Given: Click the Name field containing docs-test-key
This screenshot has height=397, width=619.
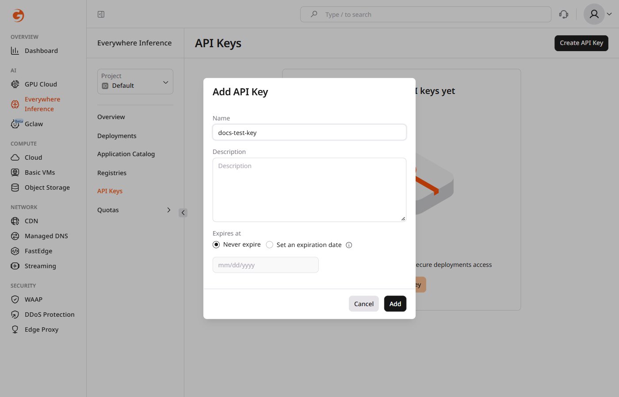Looking at the screenshot, I should 309,132.
